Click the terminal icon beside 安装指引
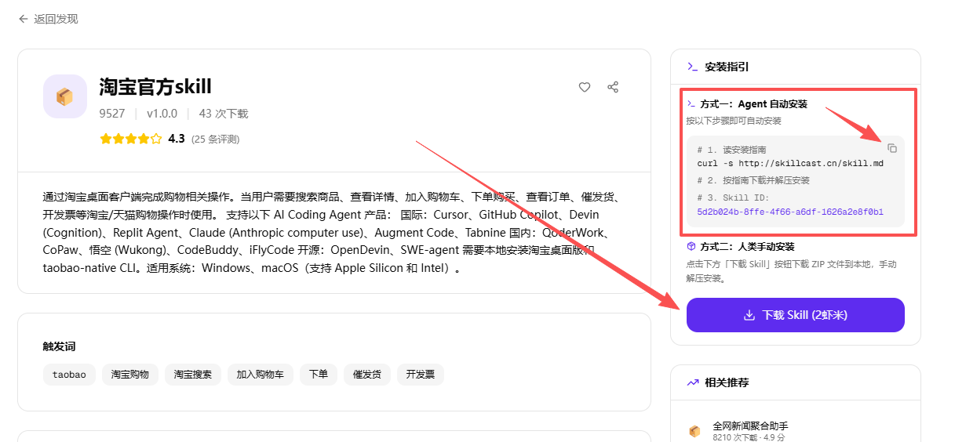This screenshot has height=442, width=955. pos(692,67)
